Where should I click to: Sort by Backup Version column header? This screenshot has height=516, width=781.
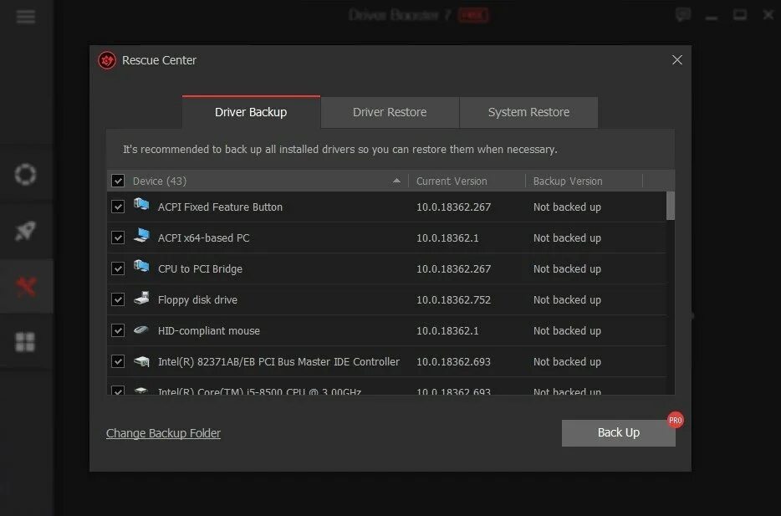coord(568,181)
